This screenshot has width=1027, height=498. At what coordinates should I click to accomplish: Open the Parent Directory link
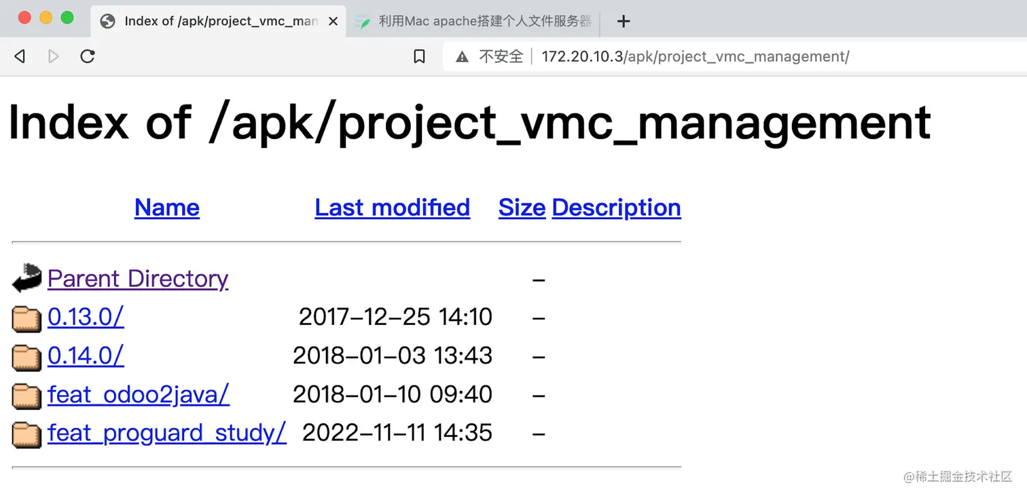(138, 279)
